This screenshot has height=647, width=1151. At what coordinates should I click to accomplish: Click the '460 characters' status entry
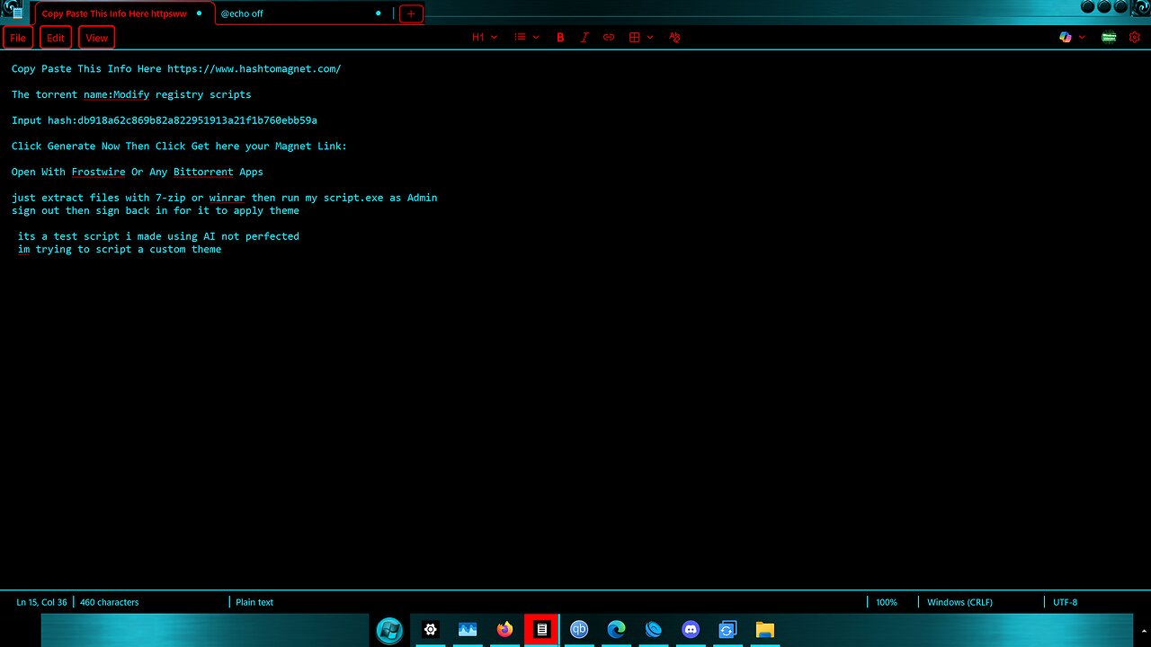(110, 602)
